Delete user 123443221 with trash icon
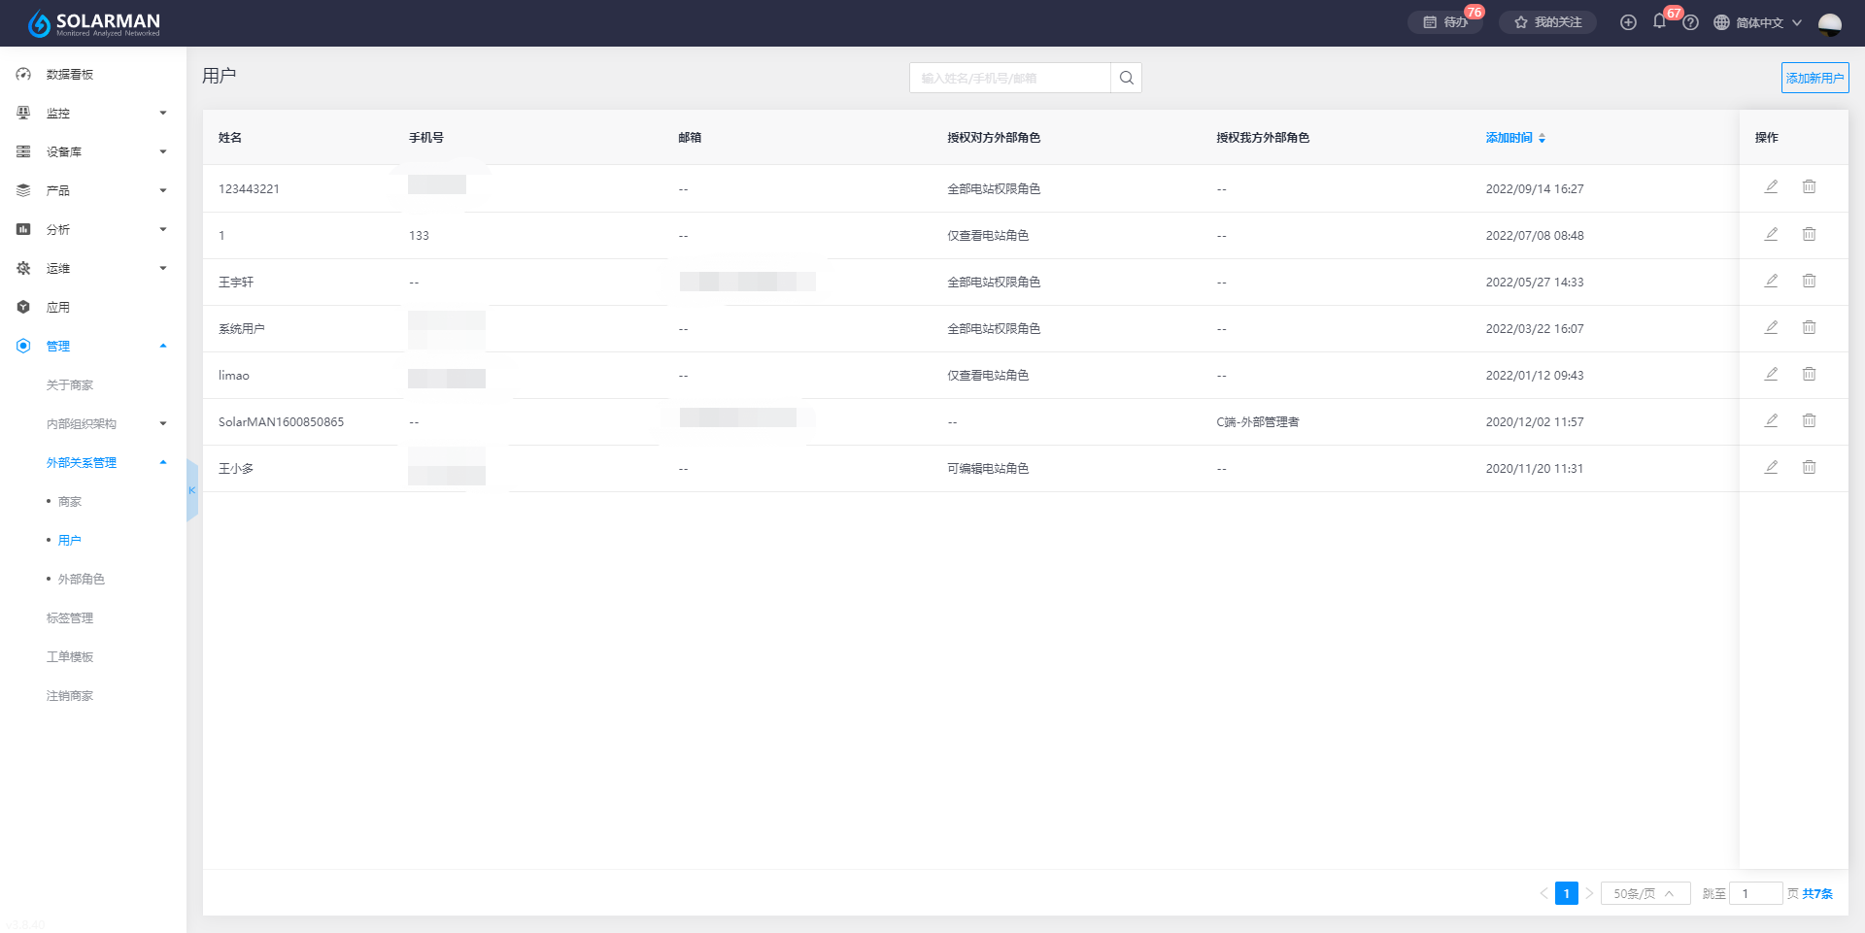The image size is (1865, 933). point(1809,186)
